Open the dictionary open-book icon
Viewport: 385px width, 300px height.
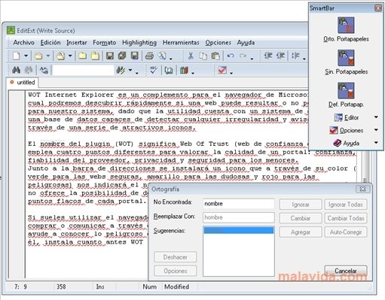[169, 70]
